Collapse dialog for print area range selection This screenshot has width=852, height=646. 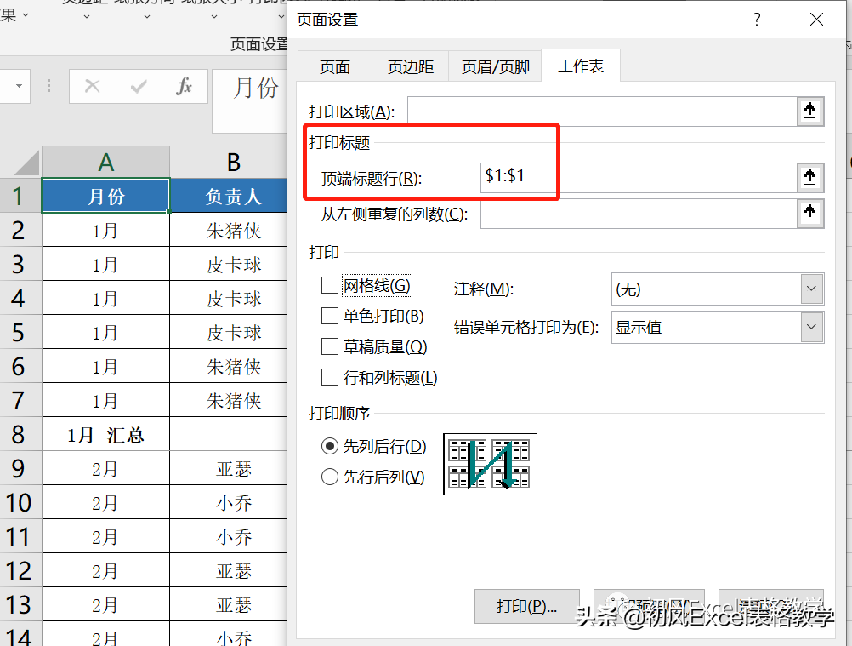(809, 111)
